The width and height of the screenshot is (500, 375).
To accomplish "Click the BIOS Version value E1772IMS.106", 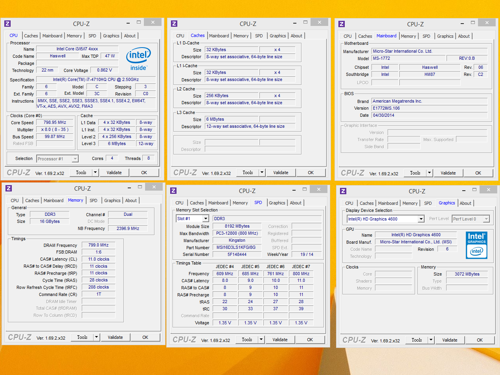I will coord(430,108).
